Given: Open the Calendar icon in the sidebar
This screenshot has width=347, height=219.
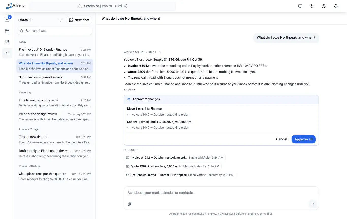Looking at the screenshot, I should pos(7,31).
